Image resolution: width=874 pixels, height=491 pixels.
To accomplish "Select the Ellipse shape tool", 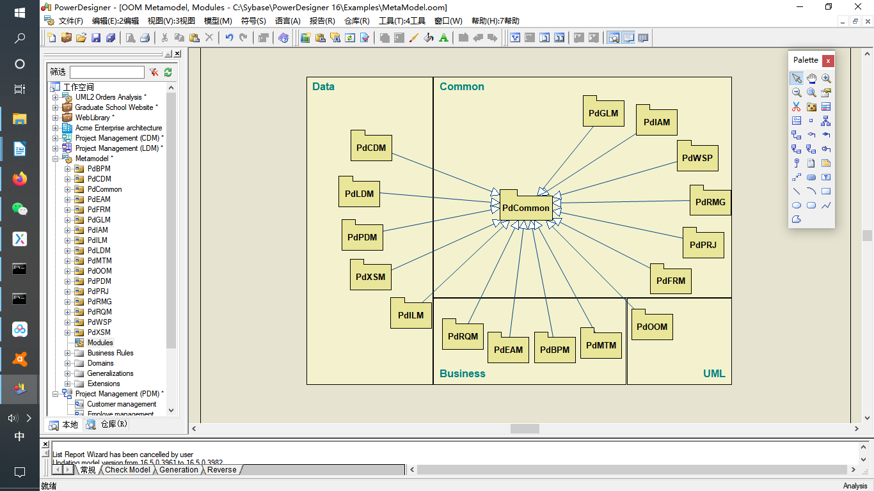I will (797, 205).
